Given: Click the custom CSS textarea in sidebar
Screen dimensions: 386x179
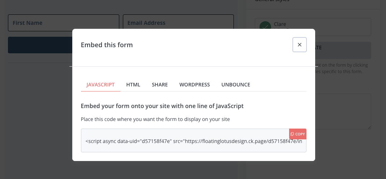Looking at the screenshot, I should pos(343,112).
